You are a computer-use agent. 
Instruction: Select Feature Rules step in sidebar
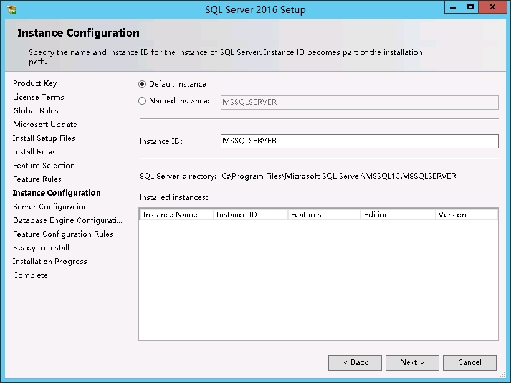[x=37, y=179]
